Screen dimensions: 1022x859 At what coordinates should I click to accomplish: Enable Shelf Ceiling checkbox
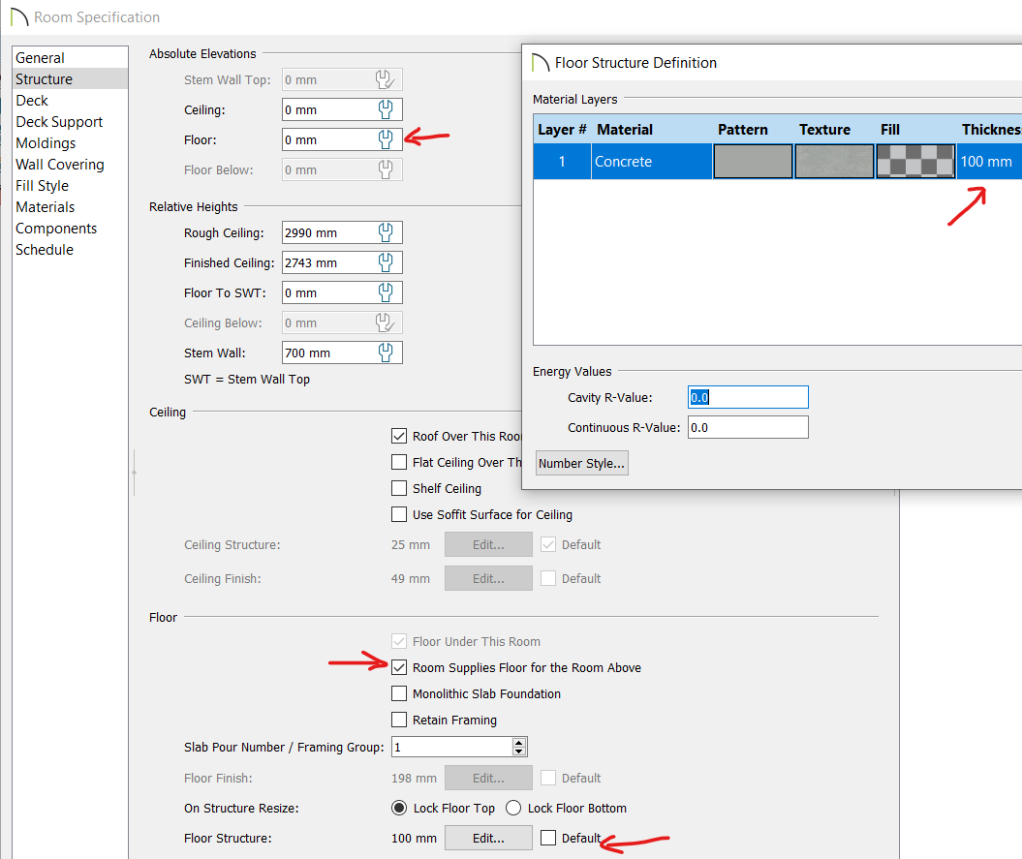pos(399,488)
